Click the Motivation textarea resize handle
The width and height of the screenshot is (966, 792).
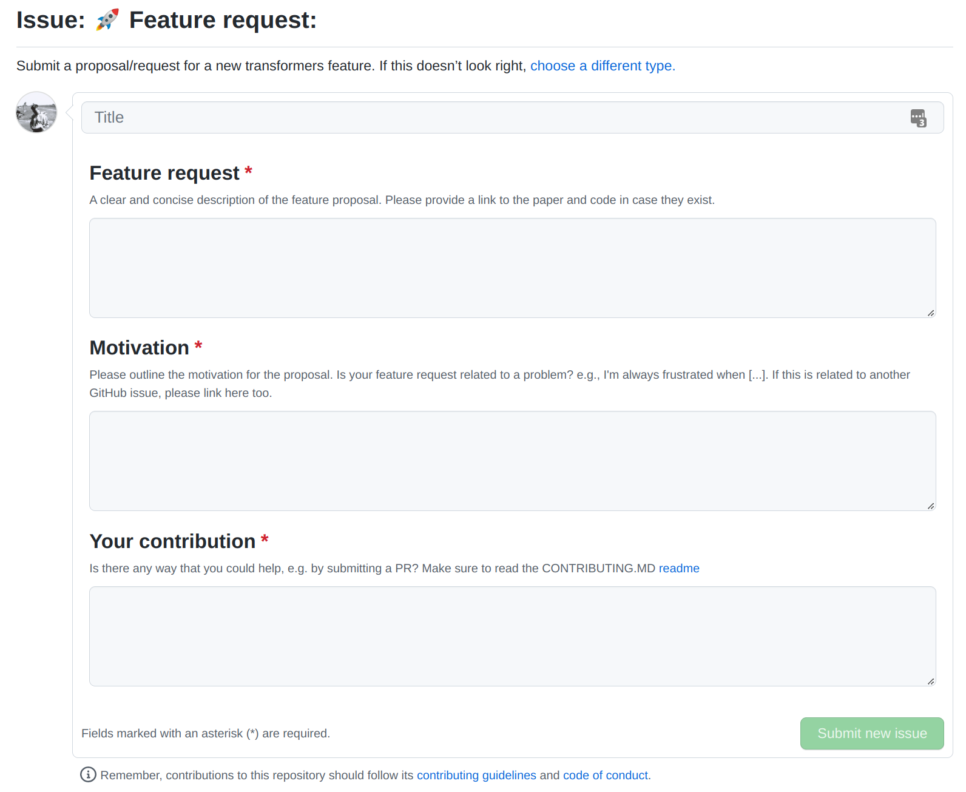(930, 506)
